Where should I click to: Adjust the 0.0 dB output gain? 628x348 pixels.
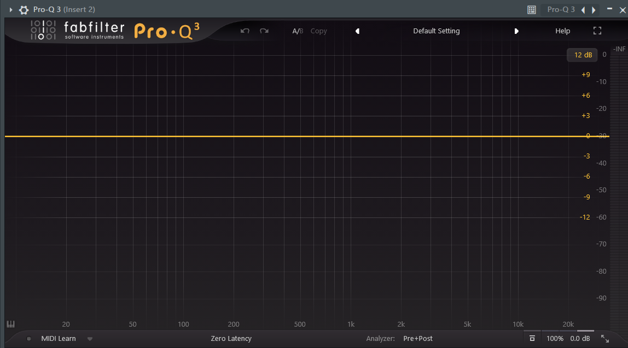(x=580, y=338)
